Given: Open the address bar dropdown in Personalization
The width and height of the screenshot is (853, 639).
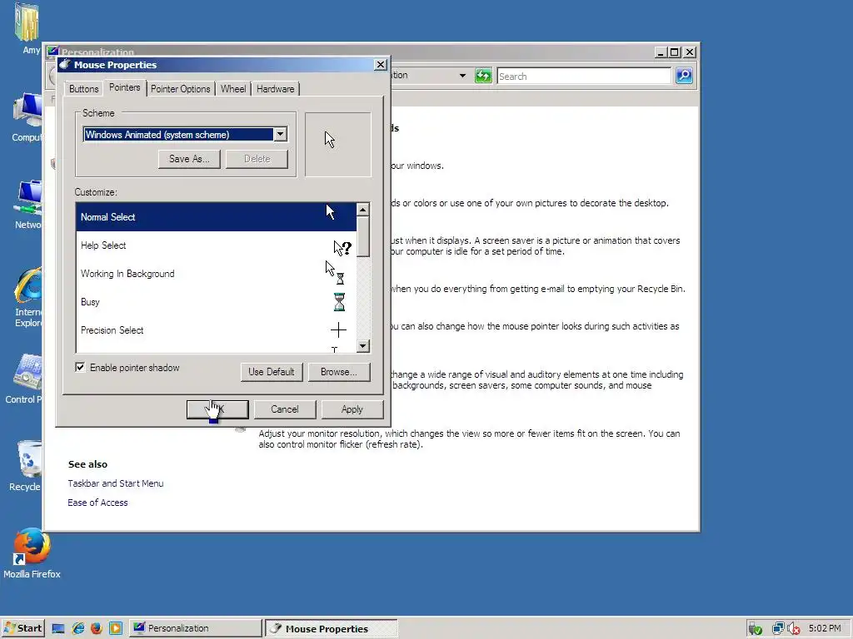Looking at the screenshot, I should 462,76.
